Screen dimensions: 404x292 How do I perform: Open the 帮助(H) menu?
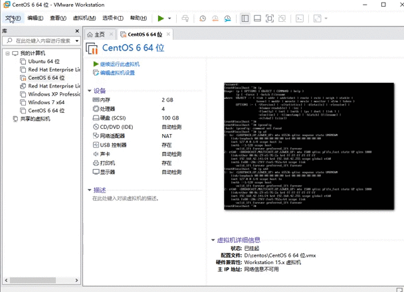coord(138,18)
